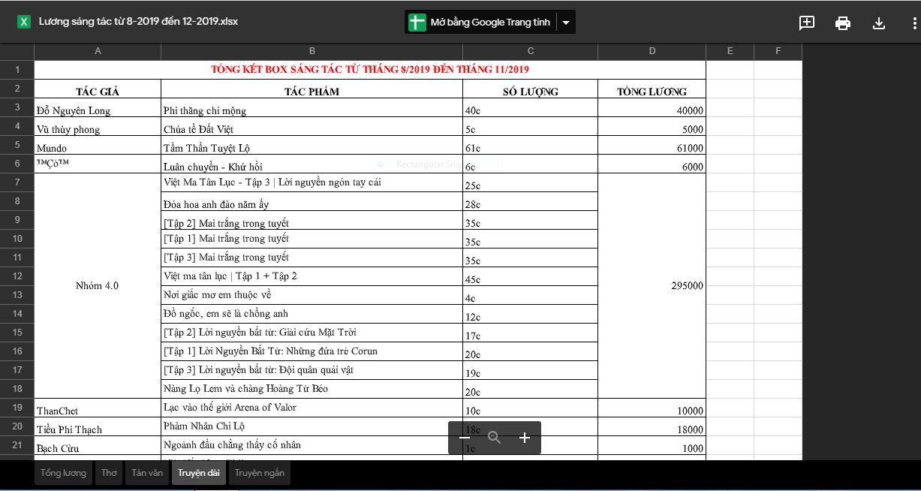921x491 pixels.
Task: Open the Truyện ngắn sheet tab
Action: pos(259,473)
